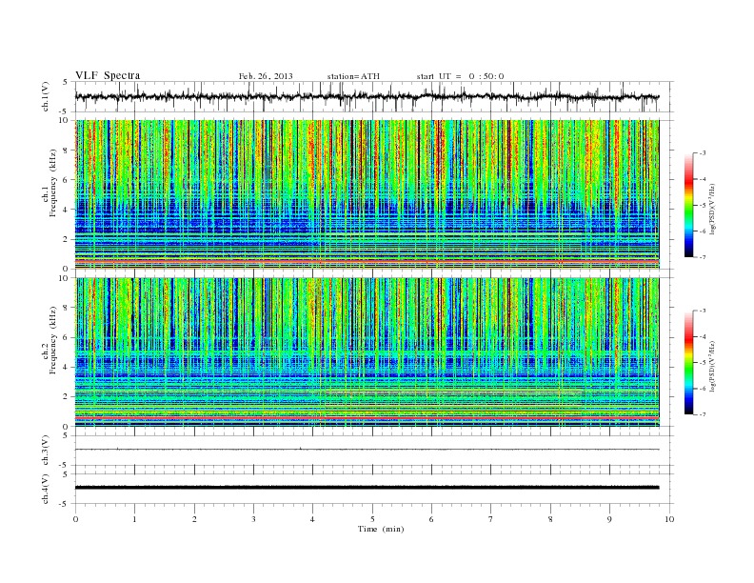Click the ch.1 spectrogram color scale bar

point(689,205)
